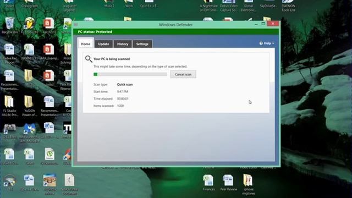Select the game controller shortcut icon
The height and width of the screenshot is (198, 352).
click(9, 131)
